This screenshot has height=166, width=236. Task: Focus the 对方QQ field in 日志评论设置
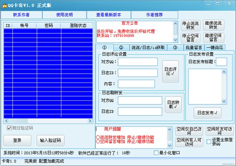point(138,62)
